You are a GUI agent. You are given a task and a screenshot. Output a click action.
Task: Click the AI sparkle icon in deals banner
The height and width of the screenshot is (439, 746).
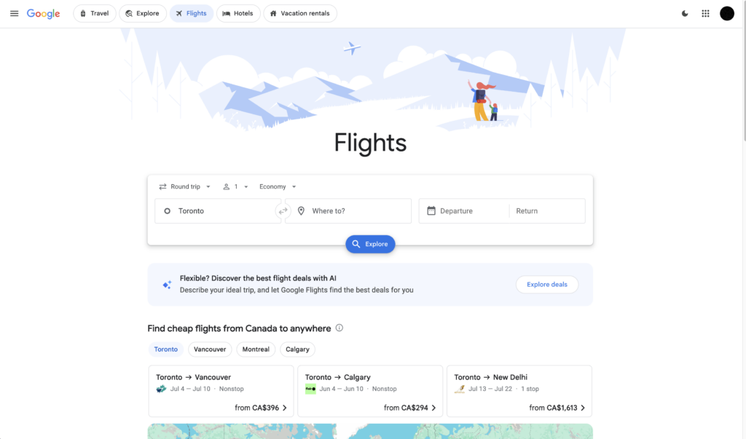click(x=167, y=285)
